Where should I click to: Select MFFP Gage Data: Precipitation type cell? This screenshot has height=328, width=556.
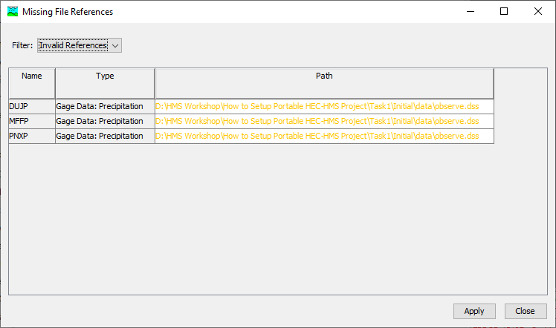pos(105,122)
